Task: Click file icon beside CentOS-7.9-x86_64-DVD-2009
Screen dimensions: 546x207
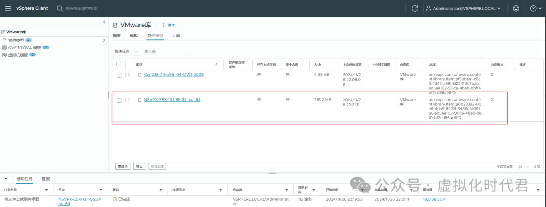Action: (x=140, y=75)
